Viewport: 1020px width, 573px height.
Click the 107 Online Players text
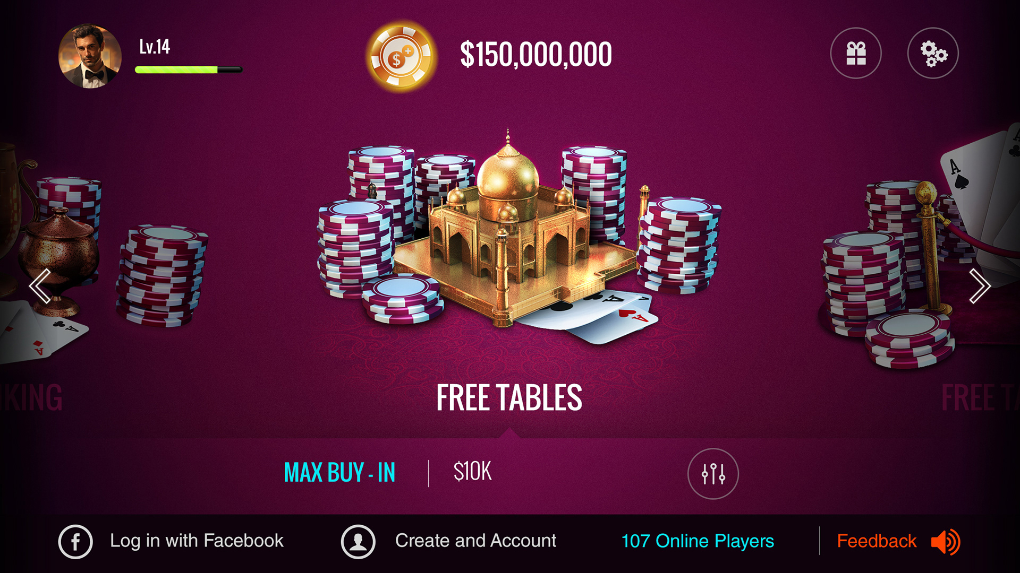click(698, 541)
